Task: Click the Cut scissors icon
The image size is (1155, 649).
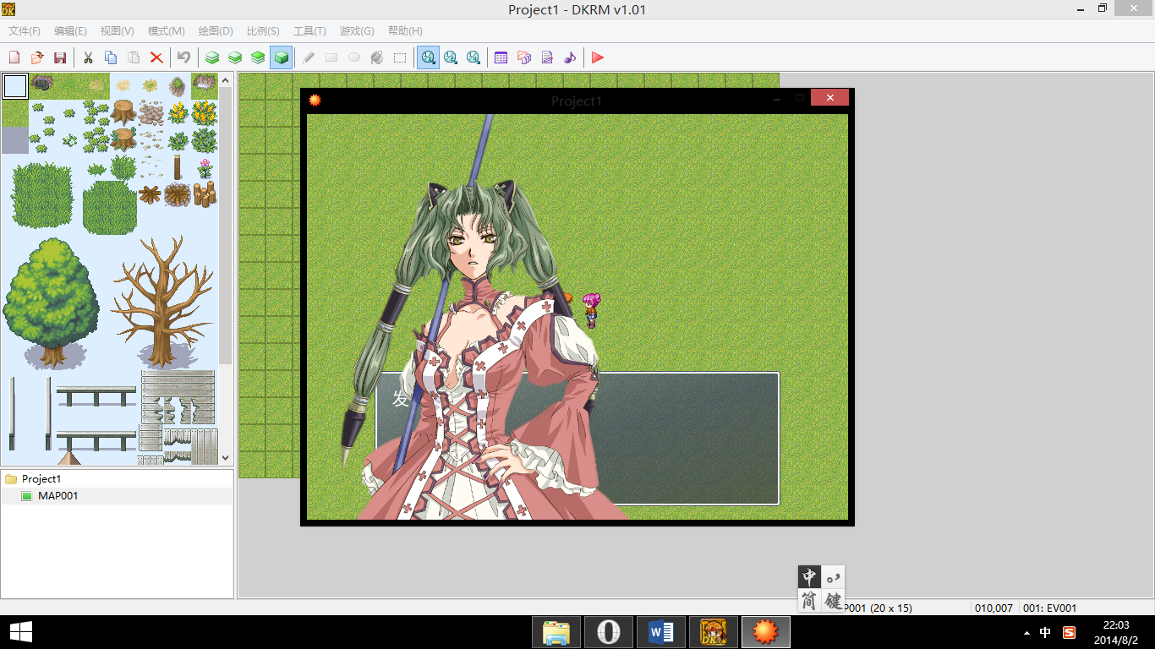Action: pos(88,57)
